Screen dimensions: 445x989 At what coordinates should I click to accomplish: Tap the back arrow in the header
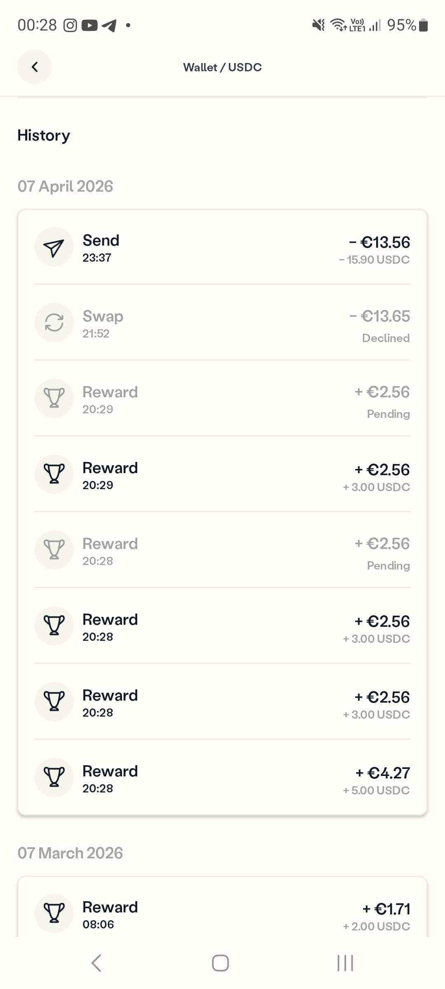[35, 67]
